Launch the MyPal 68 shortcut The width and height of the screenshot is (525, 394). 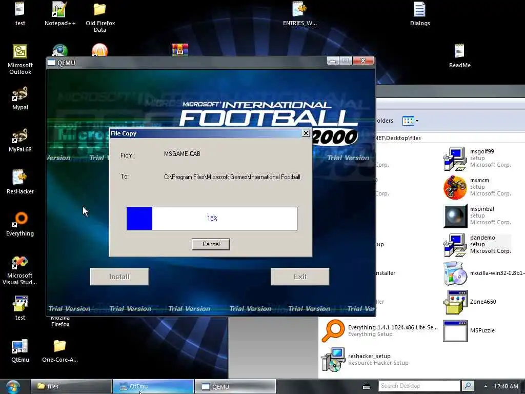(x=20, y=141)
